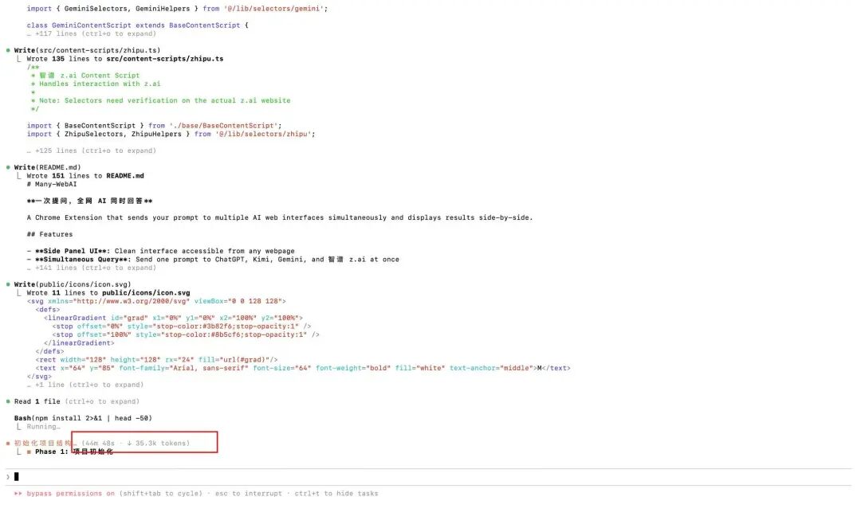Click the '# Many-WebAI' heading line
The image size is (861, 516).
pyautogui.click(x=52, y=184)
